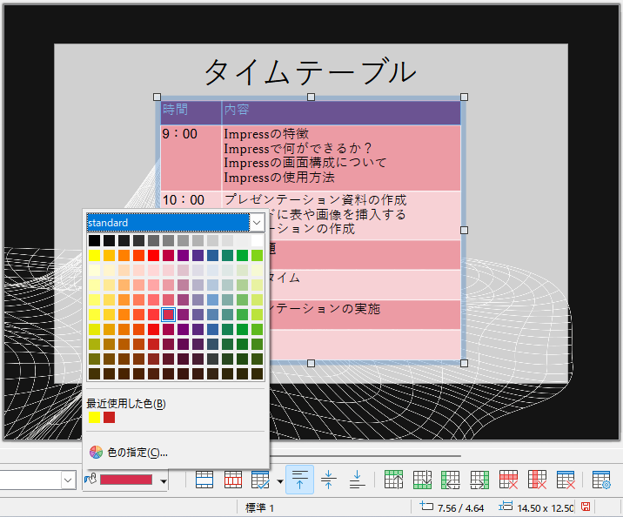Select the recently used yellow color
The image size is (623, 517).
click(x=94, y=417)
